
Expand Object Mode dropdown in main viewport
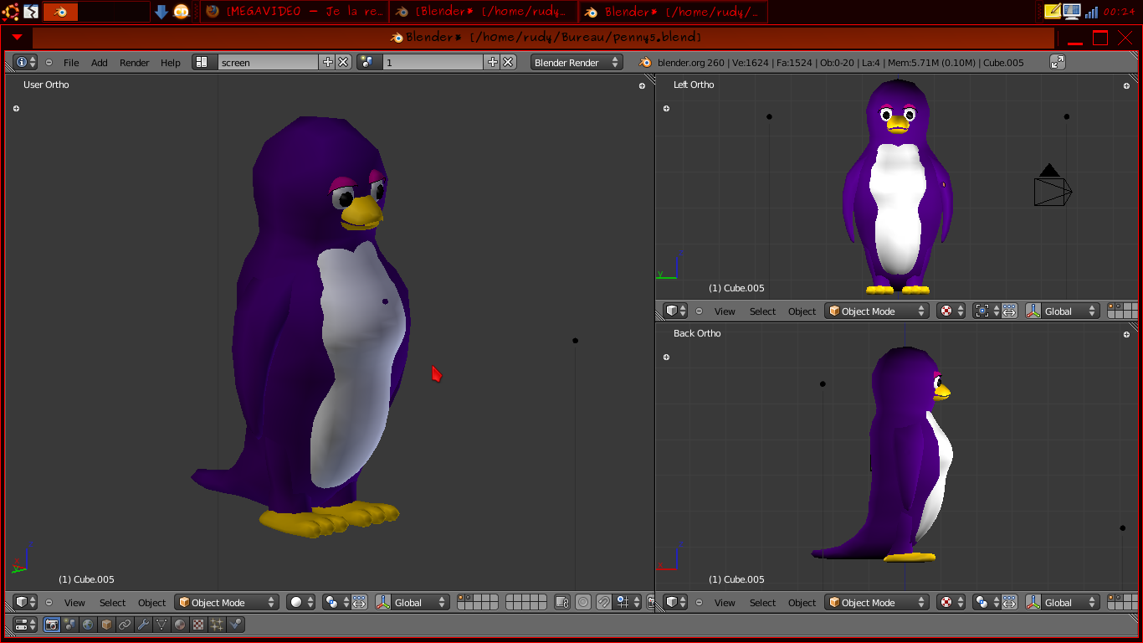tap(226, 603)
